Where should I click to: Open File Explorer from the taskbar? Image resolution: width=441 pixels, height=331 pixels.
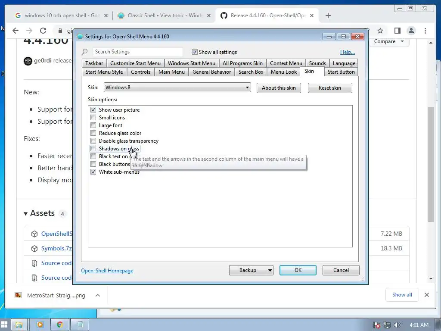tap(19, 325)
